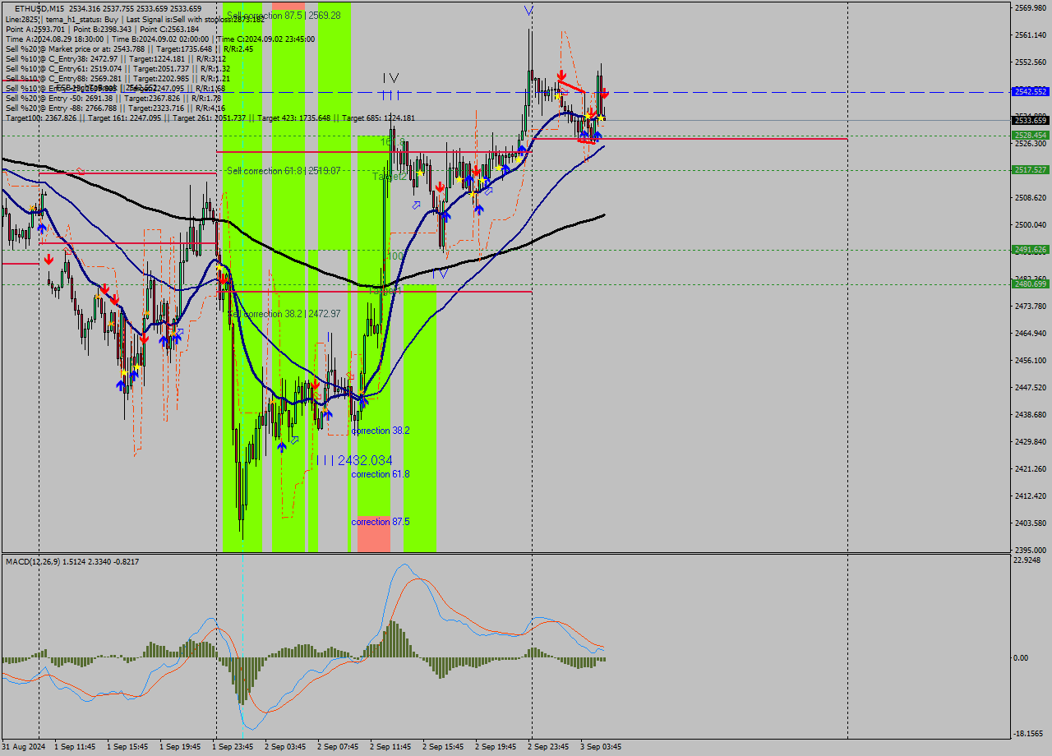Click the green 2491.626 price label
Screen dimensions: 1052x756
1030,250
